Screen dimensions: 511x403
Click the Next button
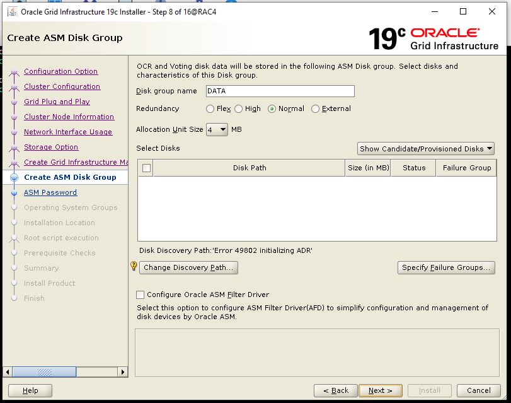click(x=381, y=390)
